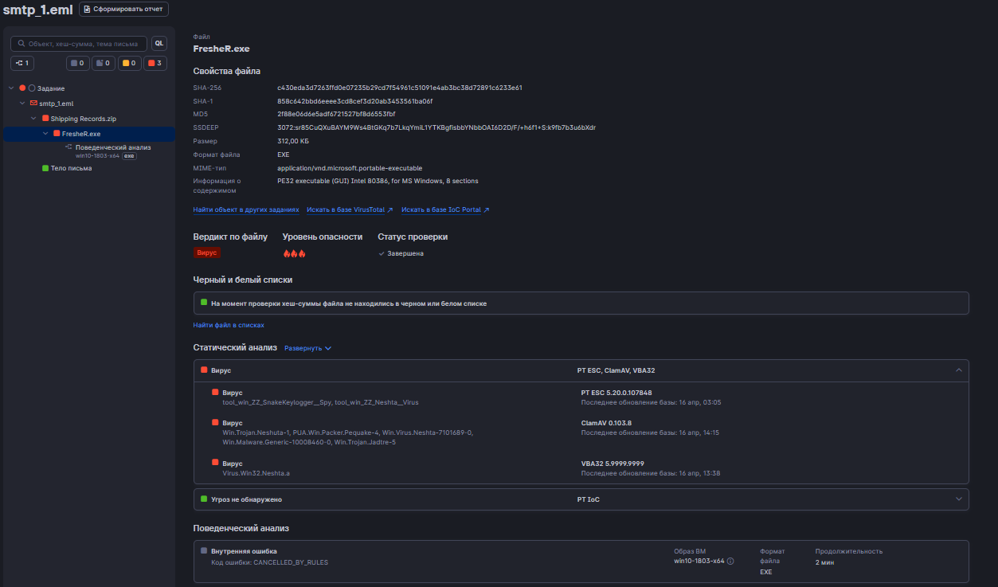Click the behavioral analysis icon in tree
998x587 pixels.
tap(68, 147)
